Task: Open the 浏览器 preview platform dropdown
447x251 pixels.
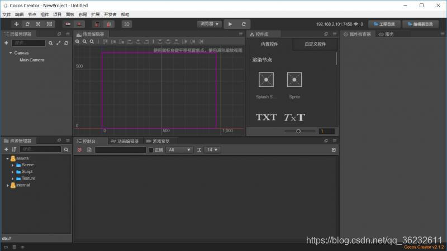Action: tap(209, 24)
